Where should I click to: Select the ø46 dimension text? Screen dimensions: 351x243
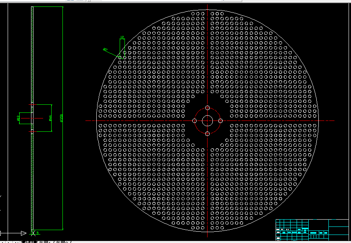click(50, 118)
